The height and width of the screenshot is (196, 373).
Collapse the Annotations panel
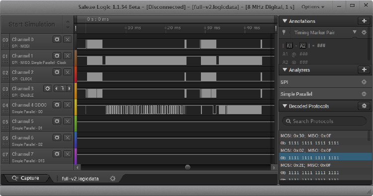285,21
